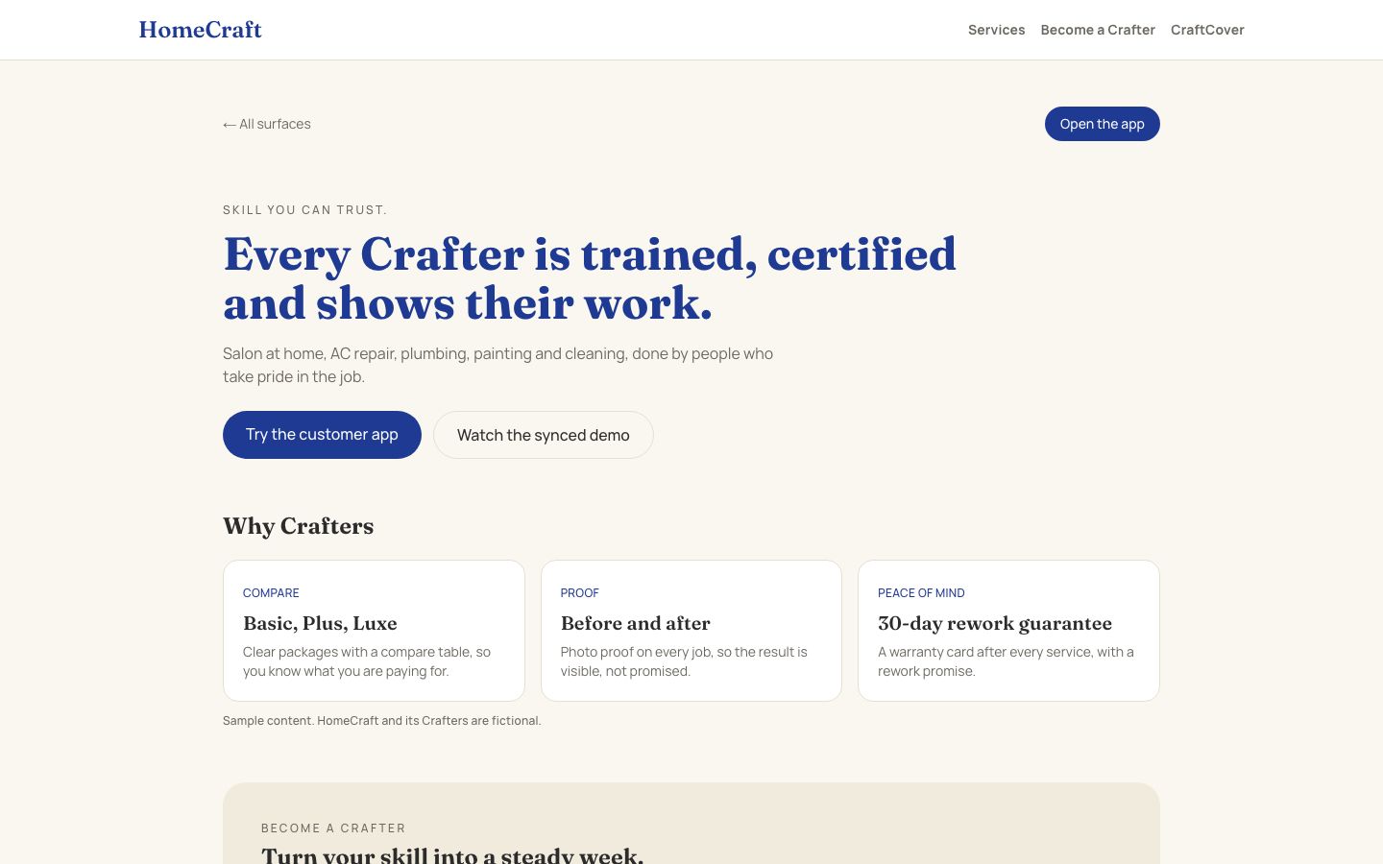Open the 30-day rework guarantee card
Image resolution: width=1383 pixels, height=864 pixels.
[x=1008, y=631]
